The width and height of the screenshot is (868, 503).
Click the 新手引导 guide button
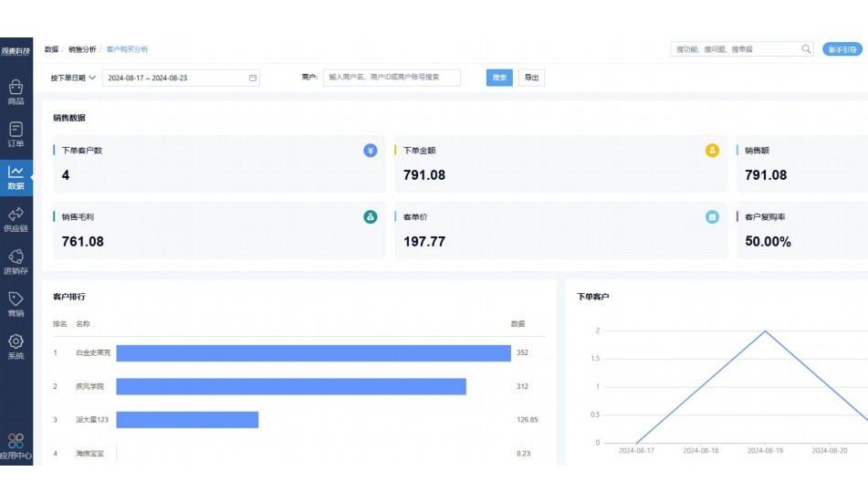click(x=842, y=49)
